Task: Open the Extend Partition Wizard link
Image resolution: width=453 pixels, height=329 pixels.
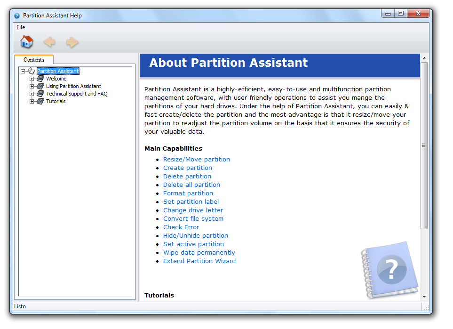Action: pyautogui.click(x=199, y=261)
